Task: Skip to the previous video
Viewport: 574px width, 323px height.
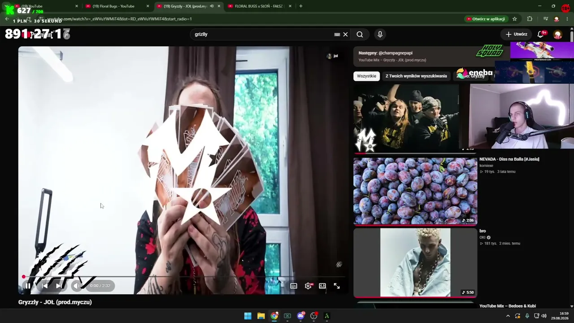Action: click(44, 286)
